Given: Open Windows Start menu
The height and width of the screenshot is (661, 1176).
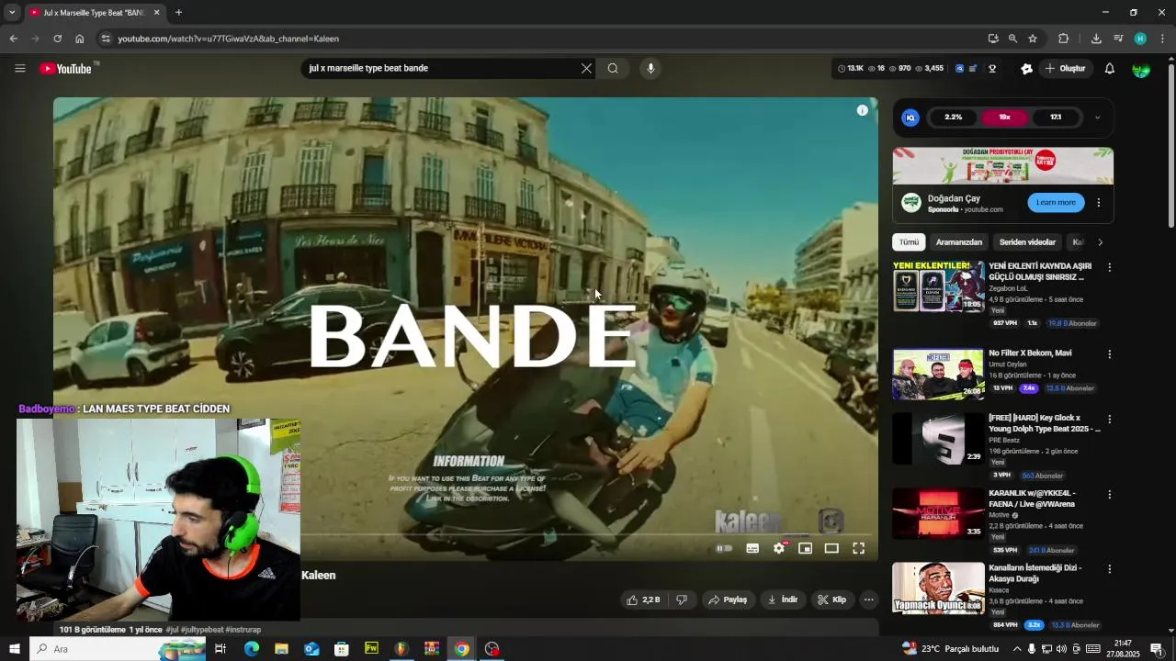Looking at the screenshot, I should [15, 649].
